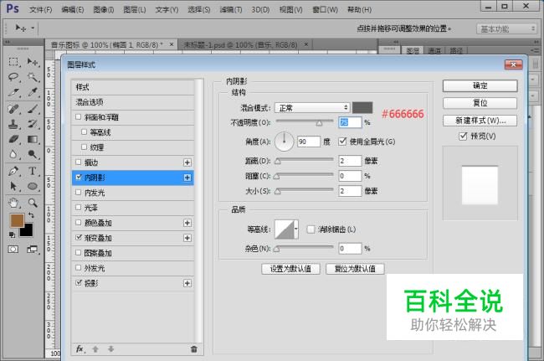Uncheck the 渐变叠加 checkbox

click(79, 237)
